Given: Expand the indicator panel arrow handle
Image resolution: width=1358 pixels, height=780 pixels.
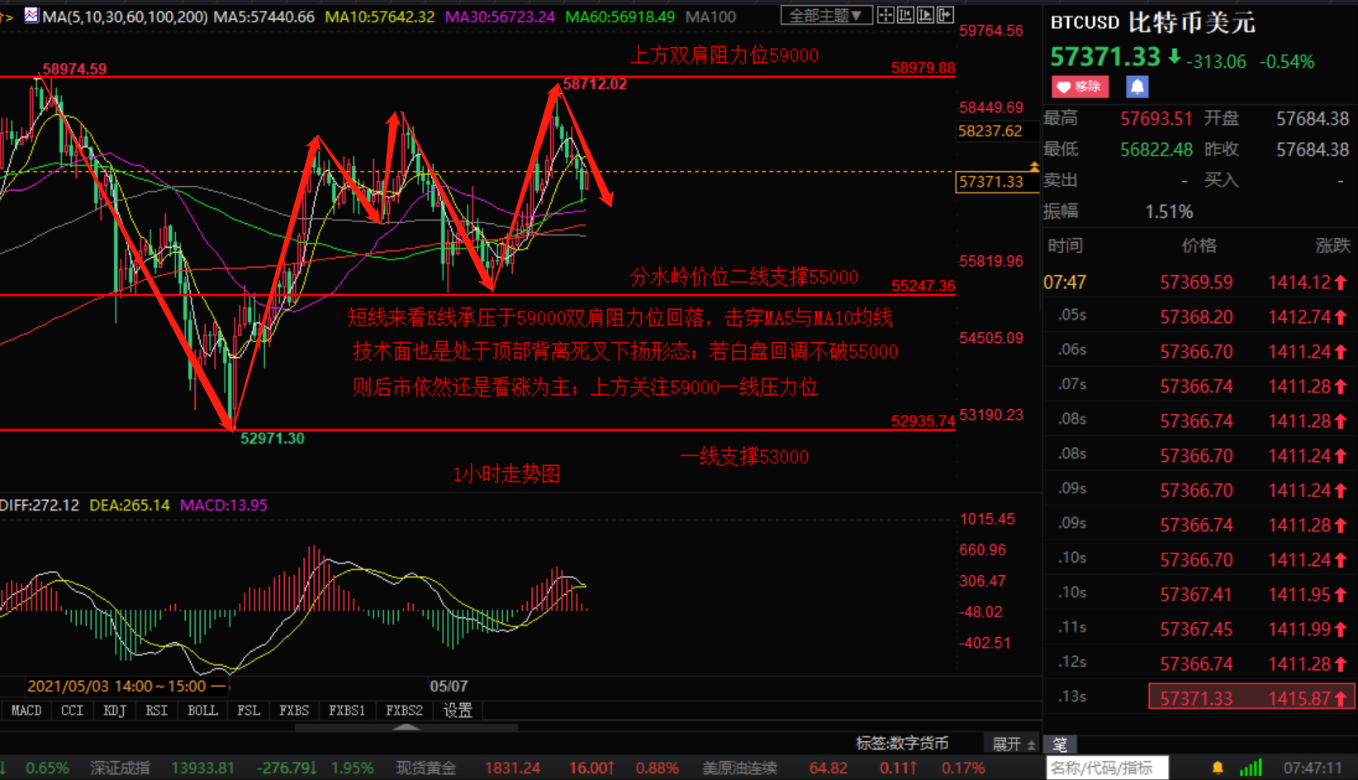Looking at the screenshot, I should click(x=406, y=728).
